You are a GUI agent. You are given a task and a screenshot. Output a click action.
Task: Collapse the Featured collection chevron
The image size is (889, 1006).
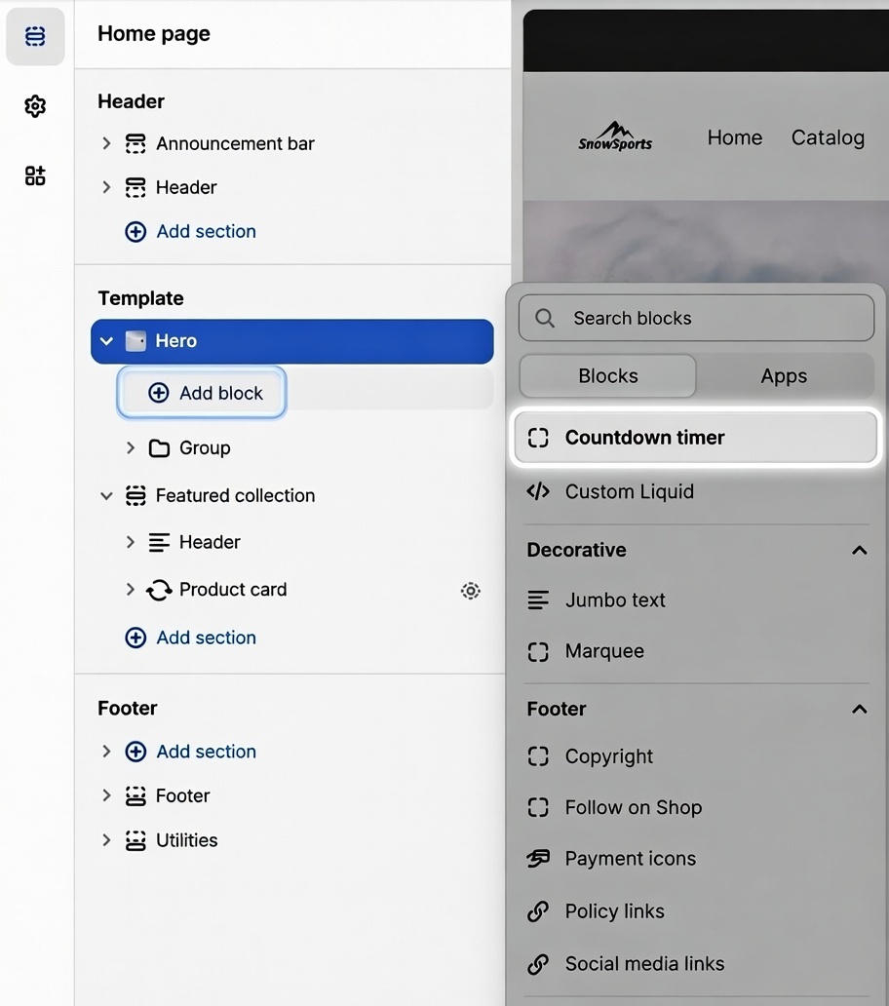(x=106, y=496)
